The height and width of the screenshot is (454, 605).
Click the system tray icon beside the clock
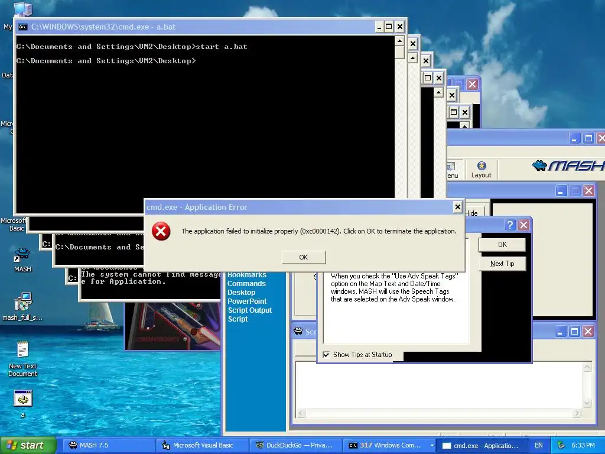pyautogui.click(x=561, y=445)
